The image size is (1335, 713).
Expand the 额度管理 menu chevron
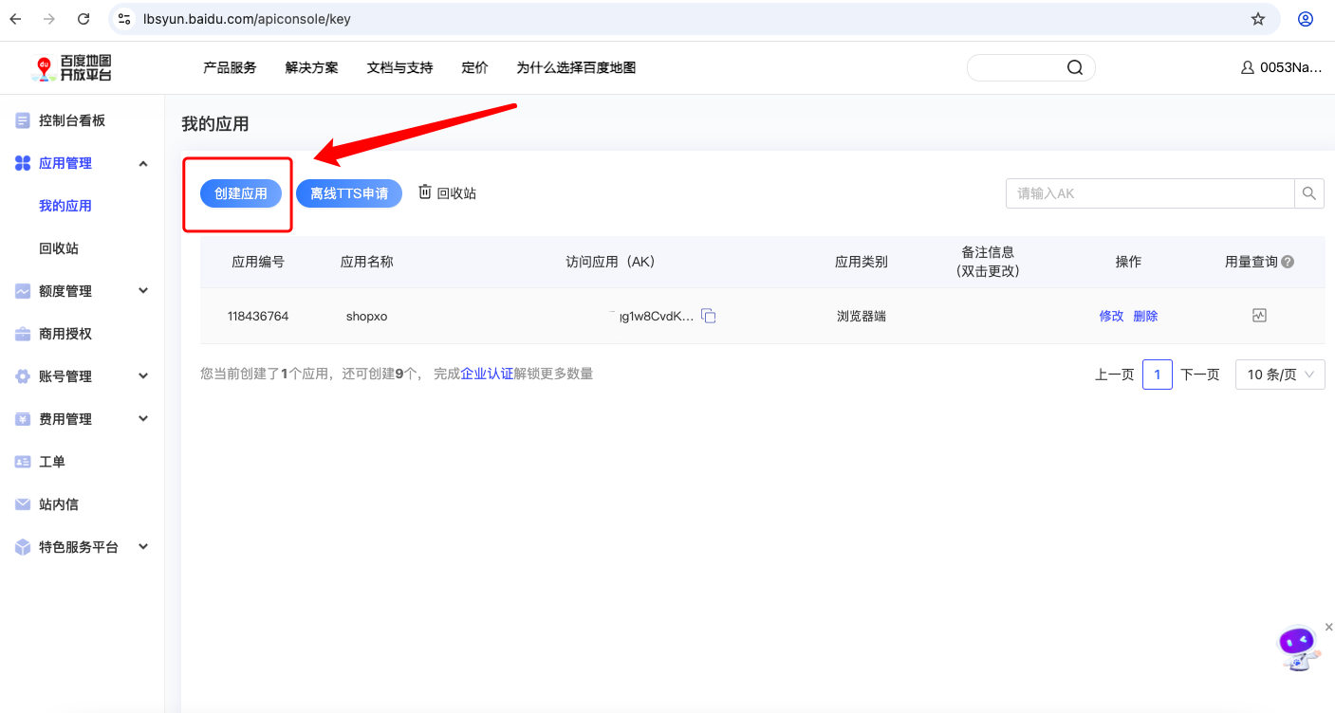(143, 290)
